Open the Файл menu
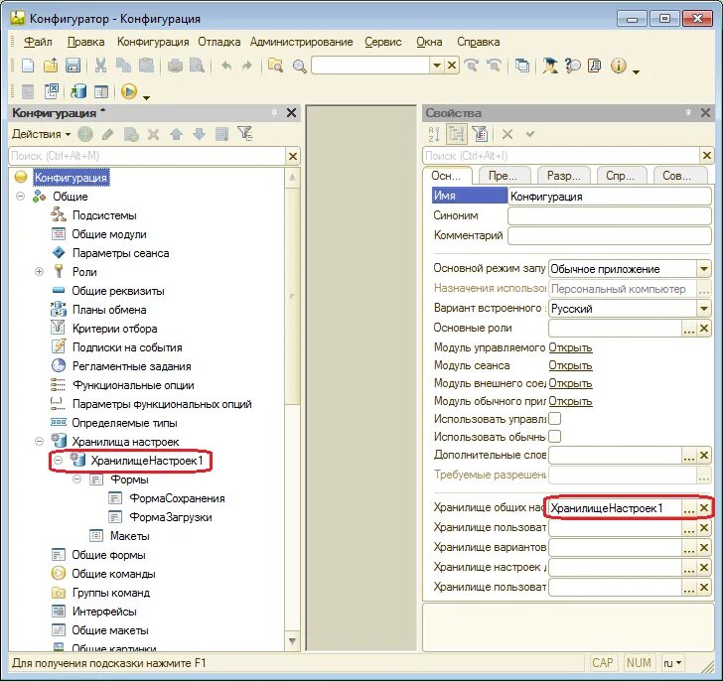This screenshot has width=724, height=682. [38, 42]
